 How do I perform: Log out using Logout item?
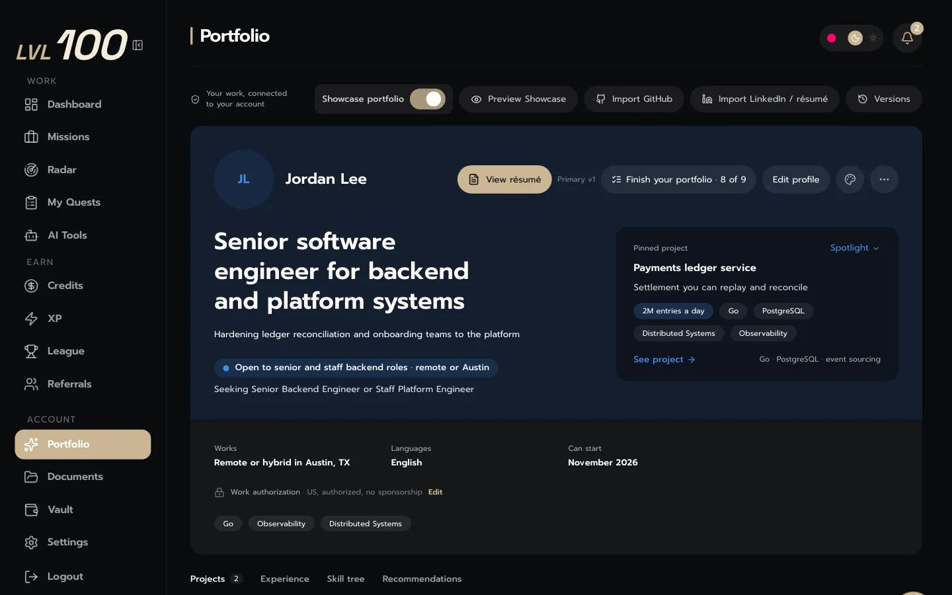click(83, 576)
